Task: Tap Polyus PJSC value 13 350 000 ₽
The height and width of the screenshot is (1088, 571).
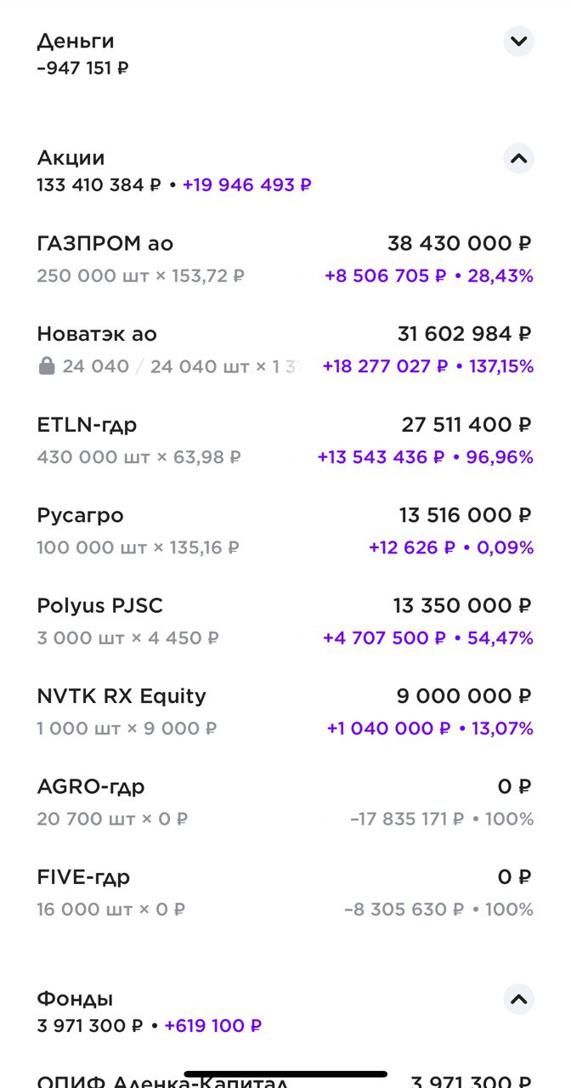Action: [462, 606]
